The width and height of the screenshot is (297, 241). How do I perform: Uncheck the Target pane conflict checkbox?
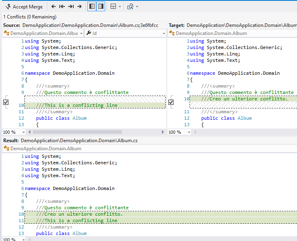pos(171,102)
